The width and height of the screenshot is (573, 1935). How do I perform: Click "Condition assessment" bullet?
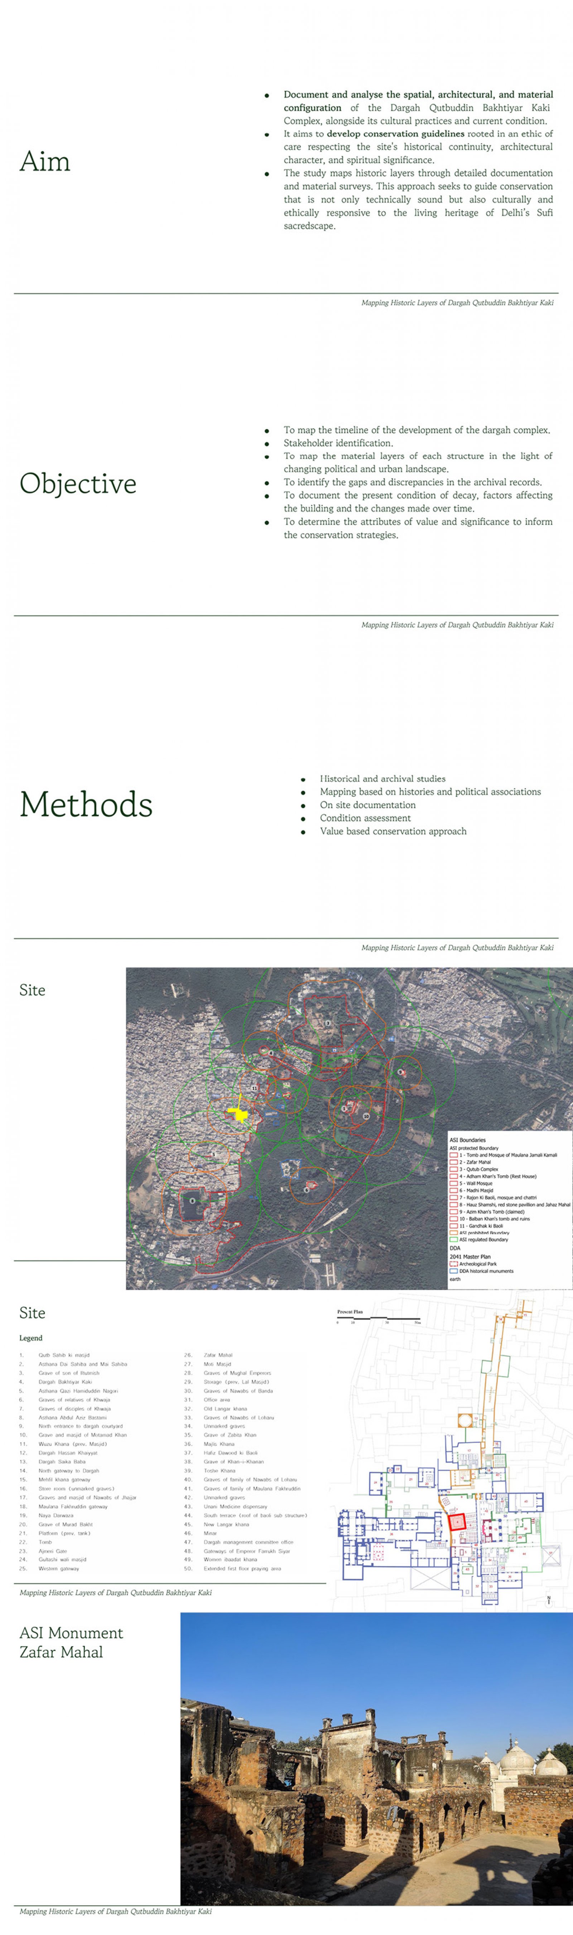point(366,818)
